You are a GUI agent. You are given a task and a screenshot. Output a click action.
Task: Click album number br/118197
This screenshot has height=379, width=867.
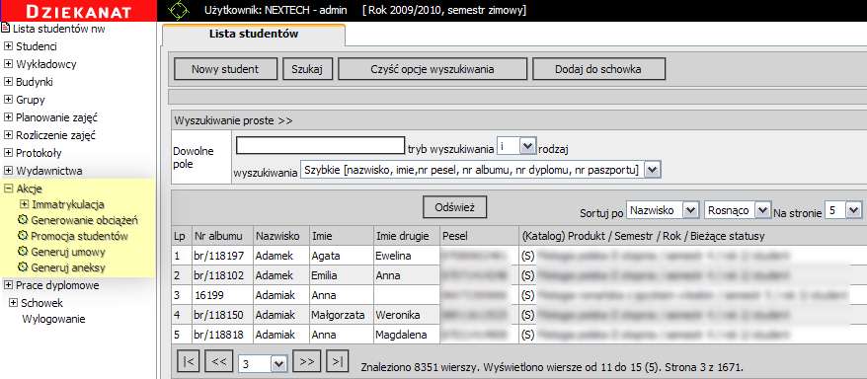[218, 256]
